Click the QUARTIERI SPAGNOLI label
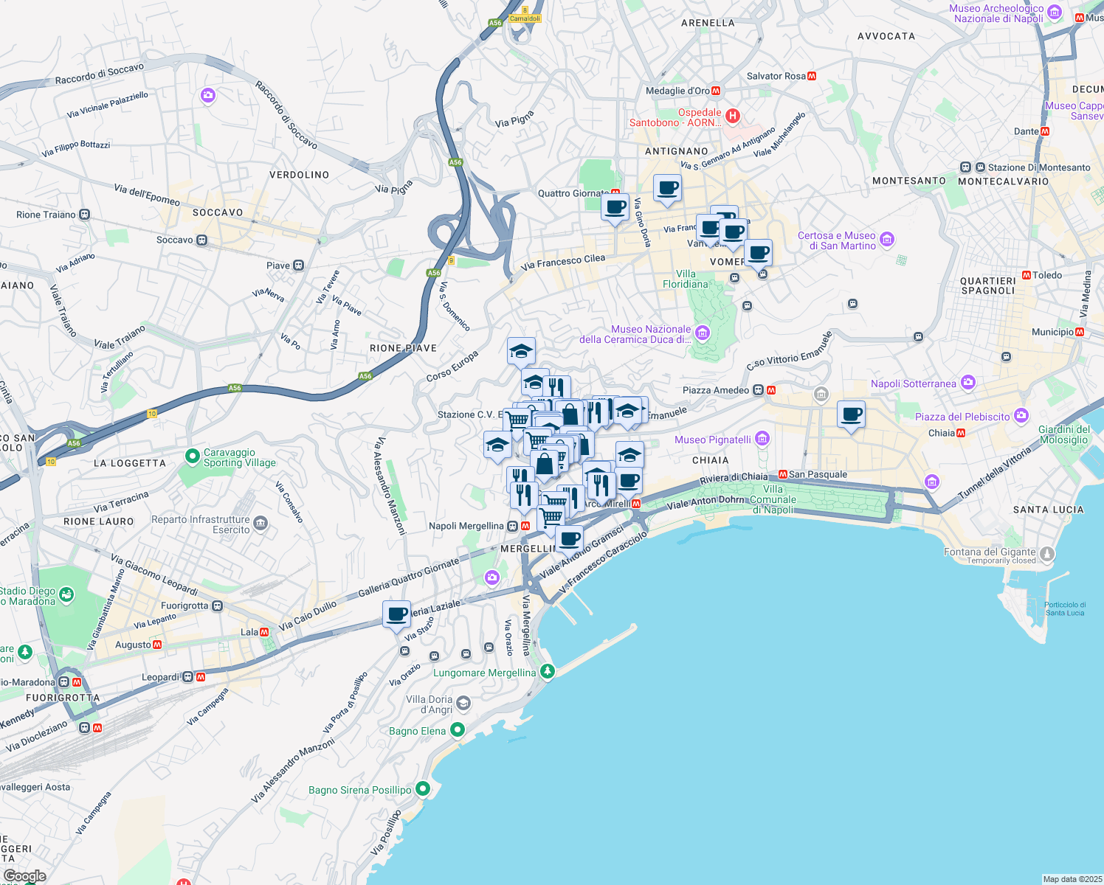This screenshot has height=885, width=1104. click(x=988, y=286)
